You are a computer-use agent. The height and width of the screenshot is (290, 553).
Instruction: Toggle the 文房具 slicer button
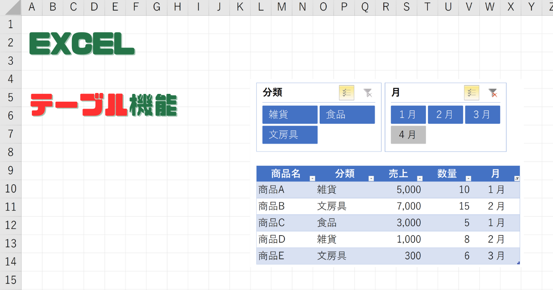click(290, 135)
